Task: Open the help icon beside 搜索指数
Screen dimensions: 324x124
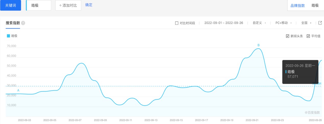Action: (x=23, y=23)
